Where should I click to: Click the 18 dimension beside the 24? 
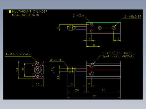point(23,70)
